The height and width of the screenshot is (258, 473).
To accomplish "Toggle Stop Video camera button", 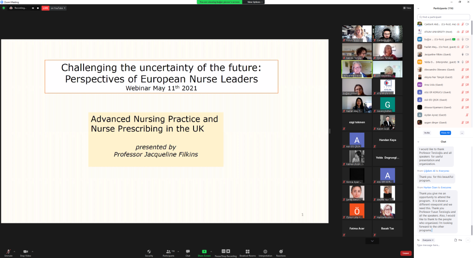I will [25, 252].
